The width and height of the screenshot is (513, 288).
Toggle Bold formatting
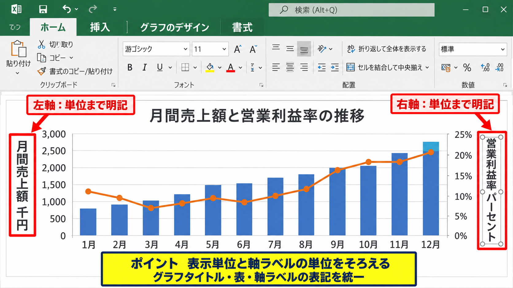point(130,67)
